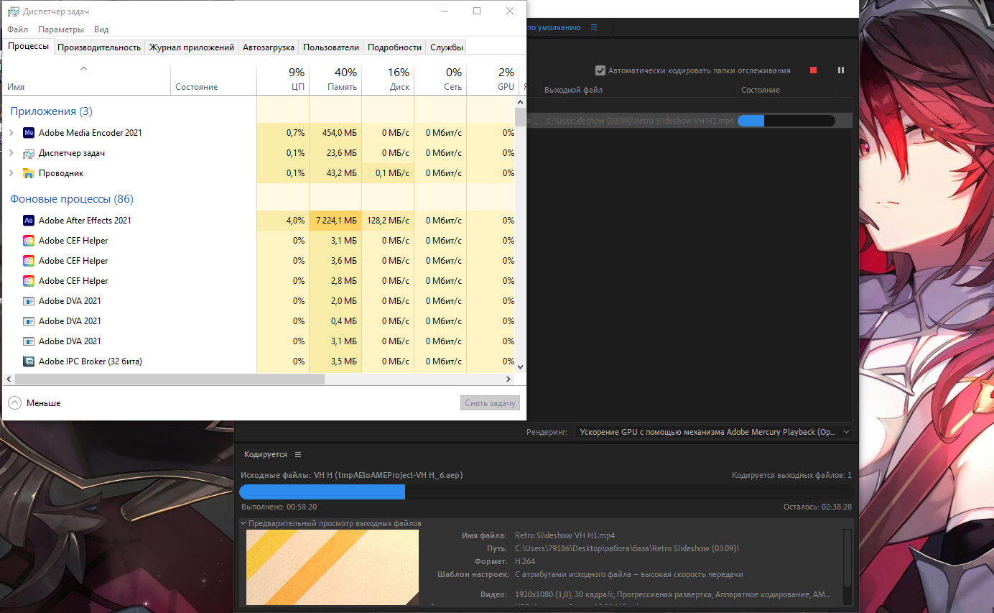
Task: Expand Диспетчер задач process row
Action: (11, 153)
